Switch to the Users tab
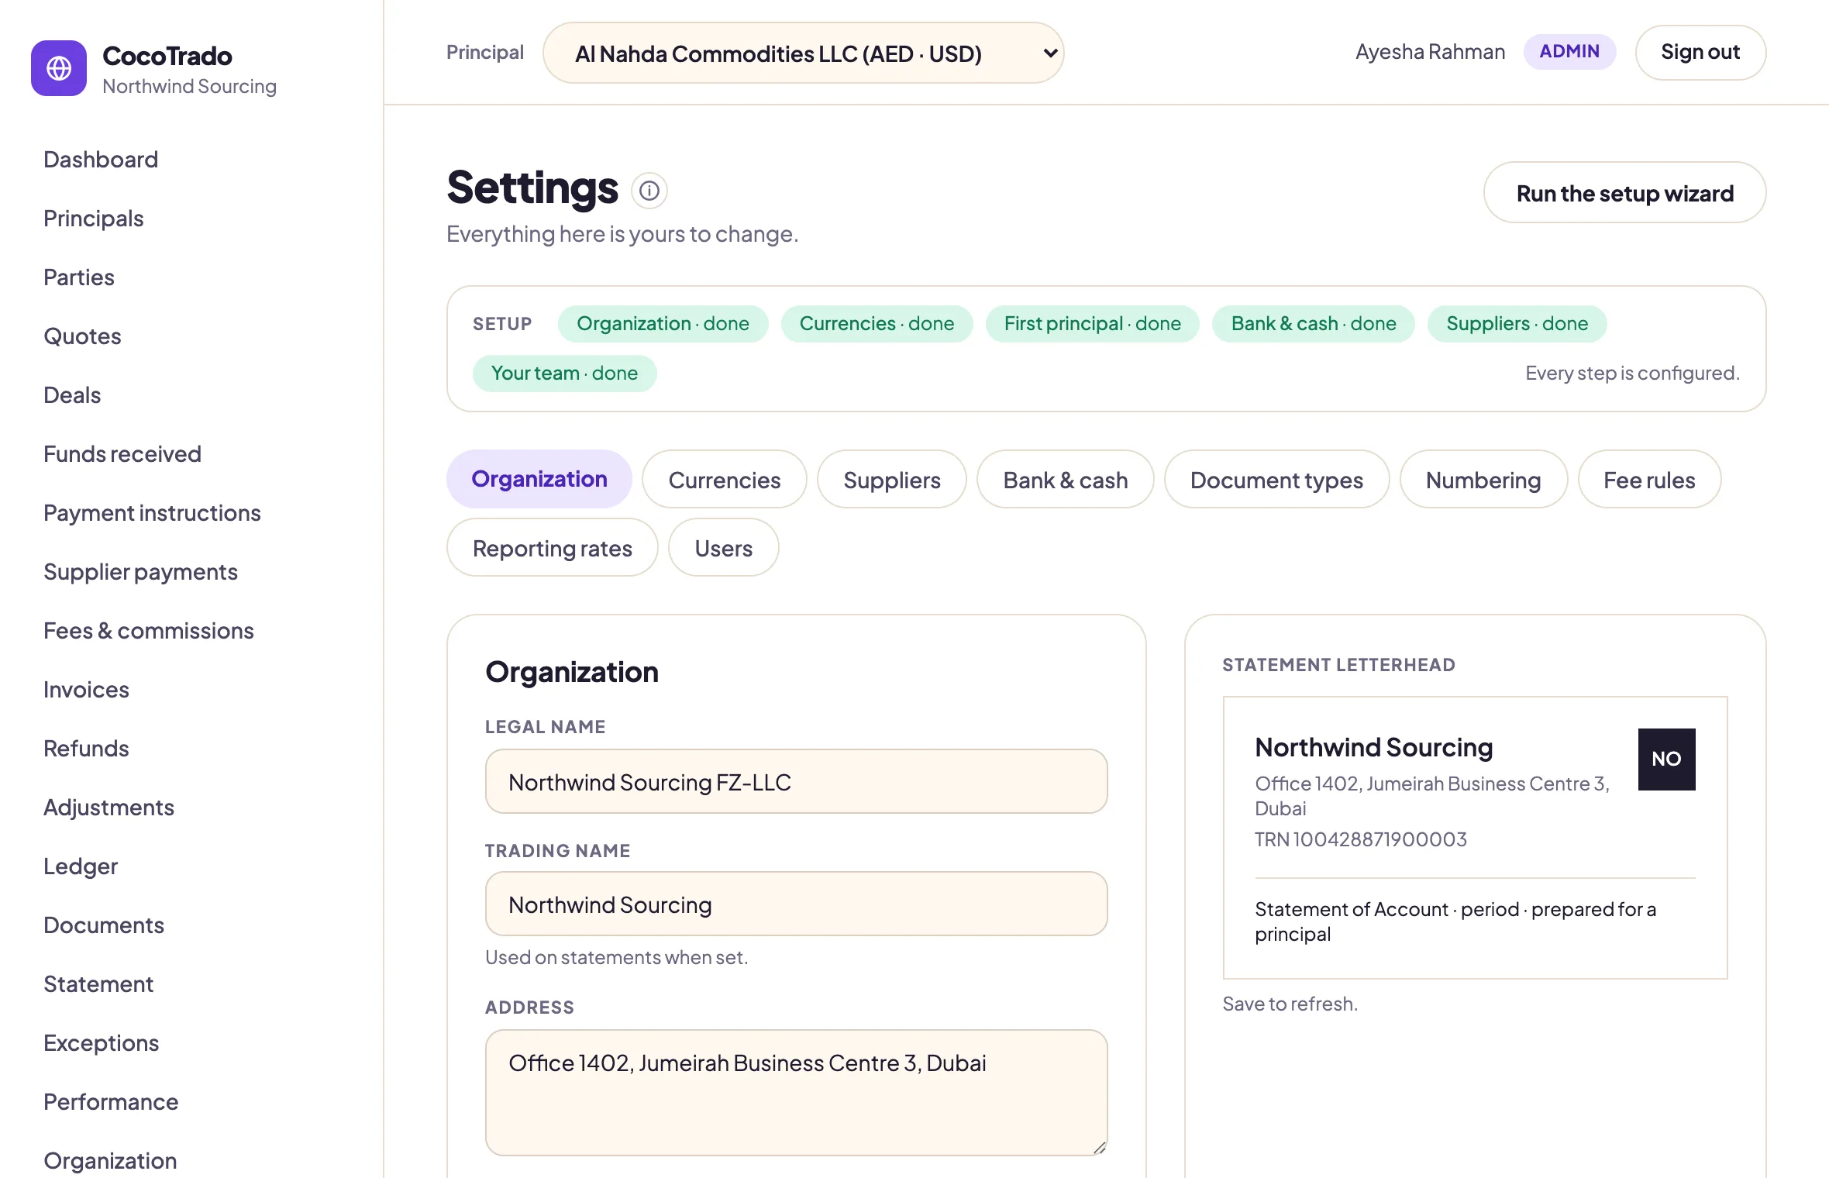 724,547
